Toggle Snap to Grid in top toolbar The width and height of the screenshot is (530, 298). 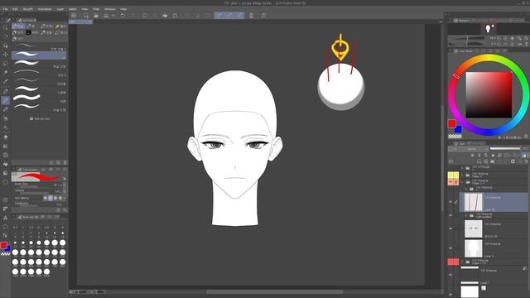coord(239,16)
